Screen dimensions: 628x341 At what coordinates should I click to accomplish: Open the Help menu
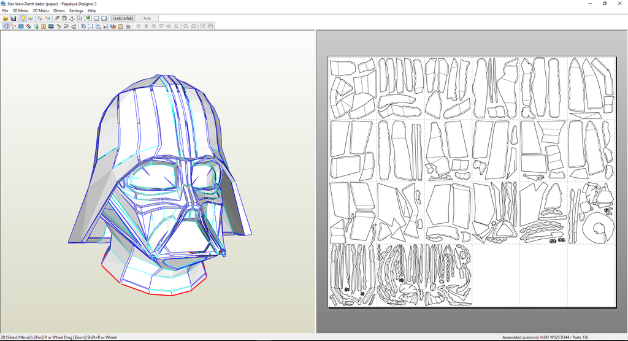click(x=91, y=10)
